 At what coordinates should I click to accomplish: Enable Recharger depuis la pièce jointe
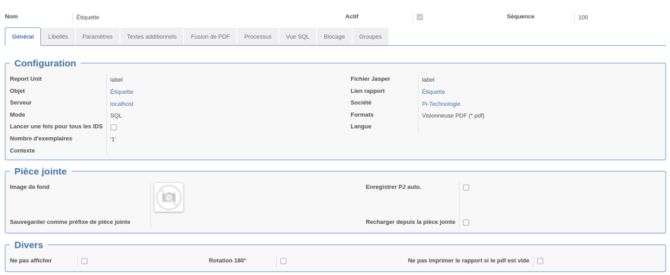click(x=466, y=223)
